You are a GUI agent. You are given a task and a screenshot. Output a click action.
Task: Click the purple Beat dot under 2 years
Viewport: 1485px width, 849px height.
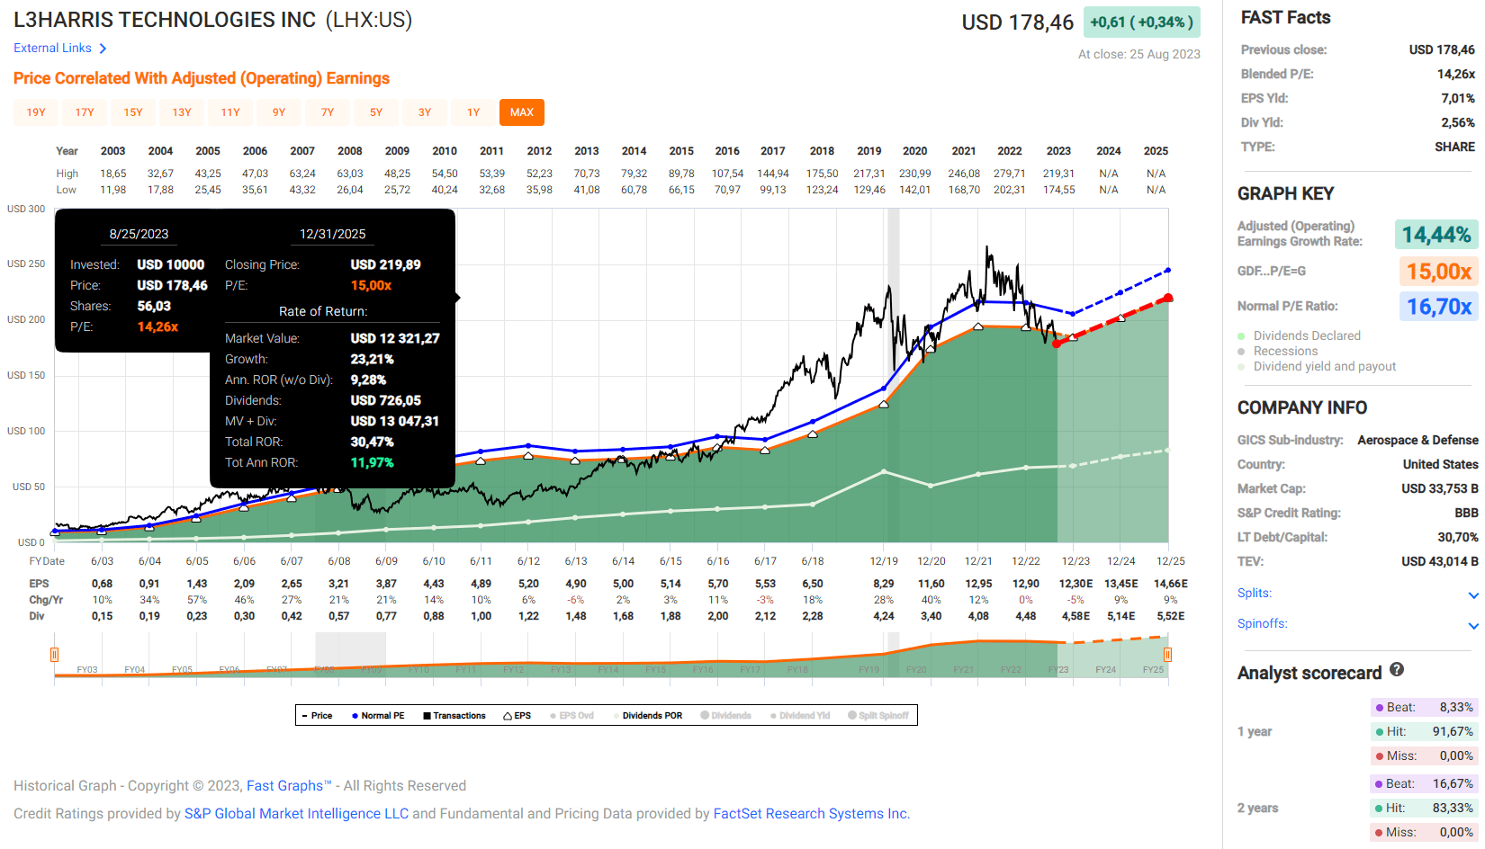[x=1380, y=784]
